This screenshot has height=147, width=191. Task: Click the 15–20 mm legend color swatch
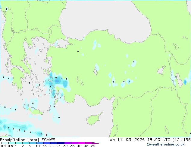(x=47, y=143)
